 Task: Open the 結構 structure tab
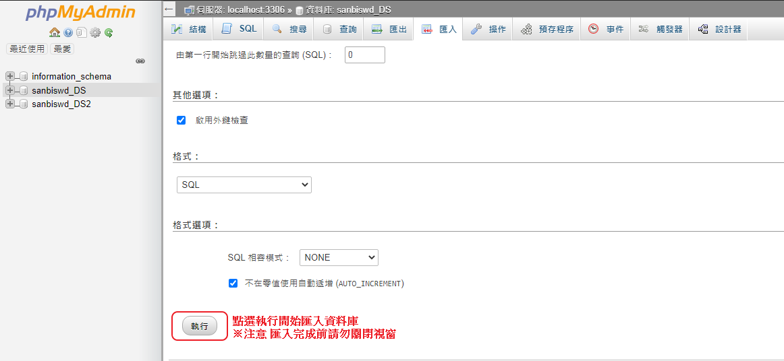tap(189, 29)
